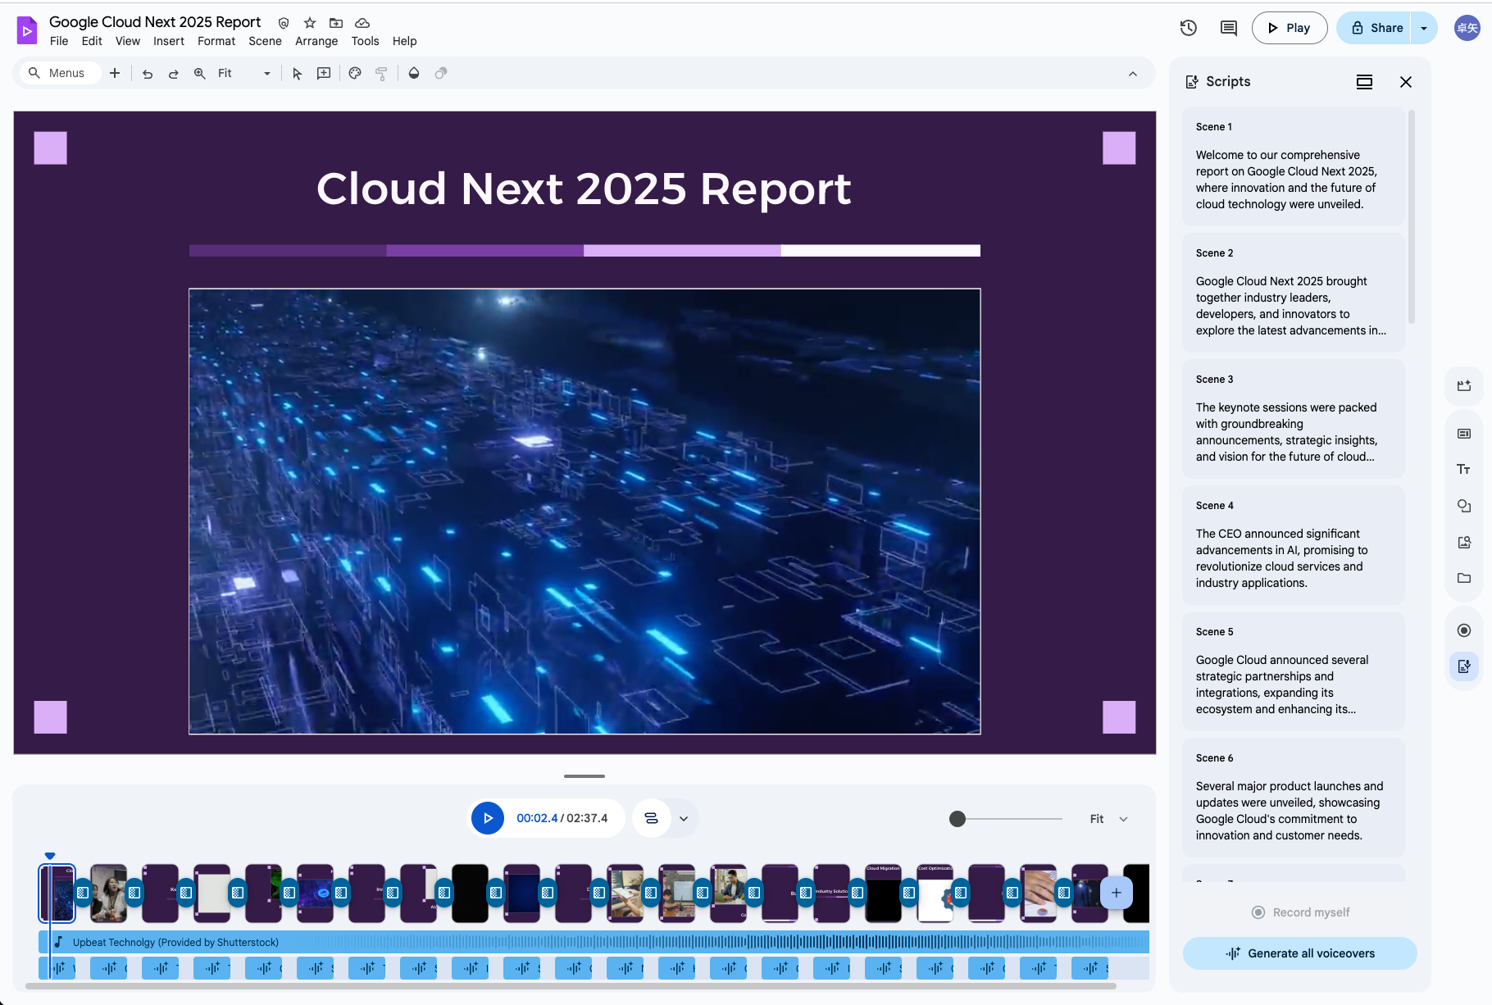Click Generate all voiceovers button
The width and height of the screenshot is (1492, 1005).
1299,953
